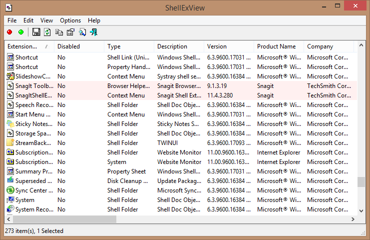Click 'Property Sheet' type cell
370x240 pixels.
127,171
